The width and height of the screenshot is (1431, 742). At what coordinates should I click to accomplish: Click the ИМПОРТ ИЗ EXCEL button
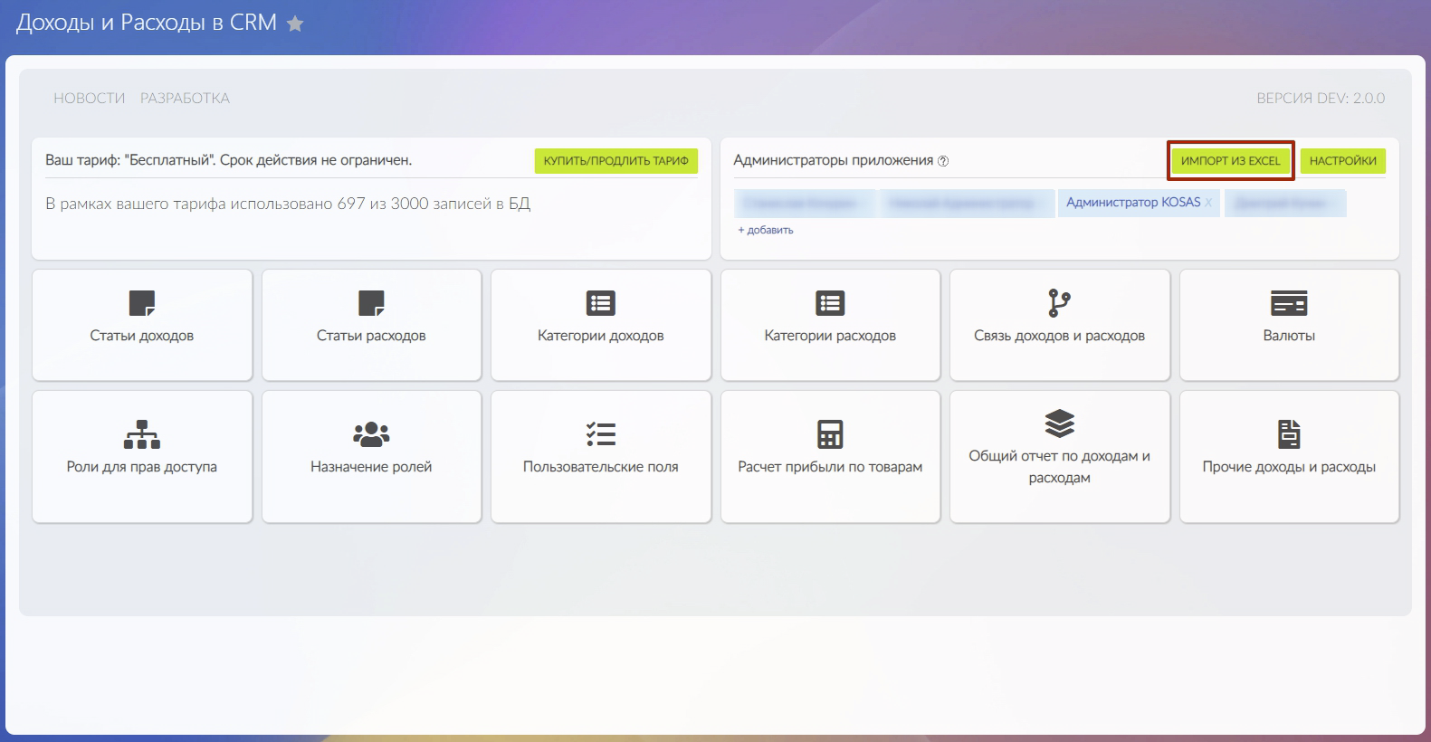pos(1231,161)
